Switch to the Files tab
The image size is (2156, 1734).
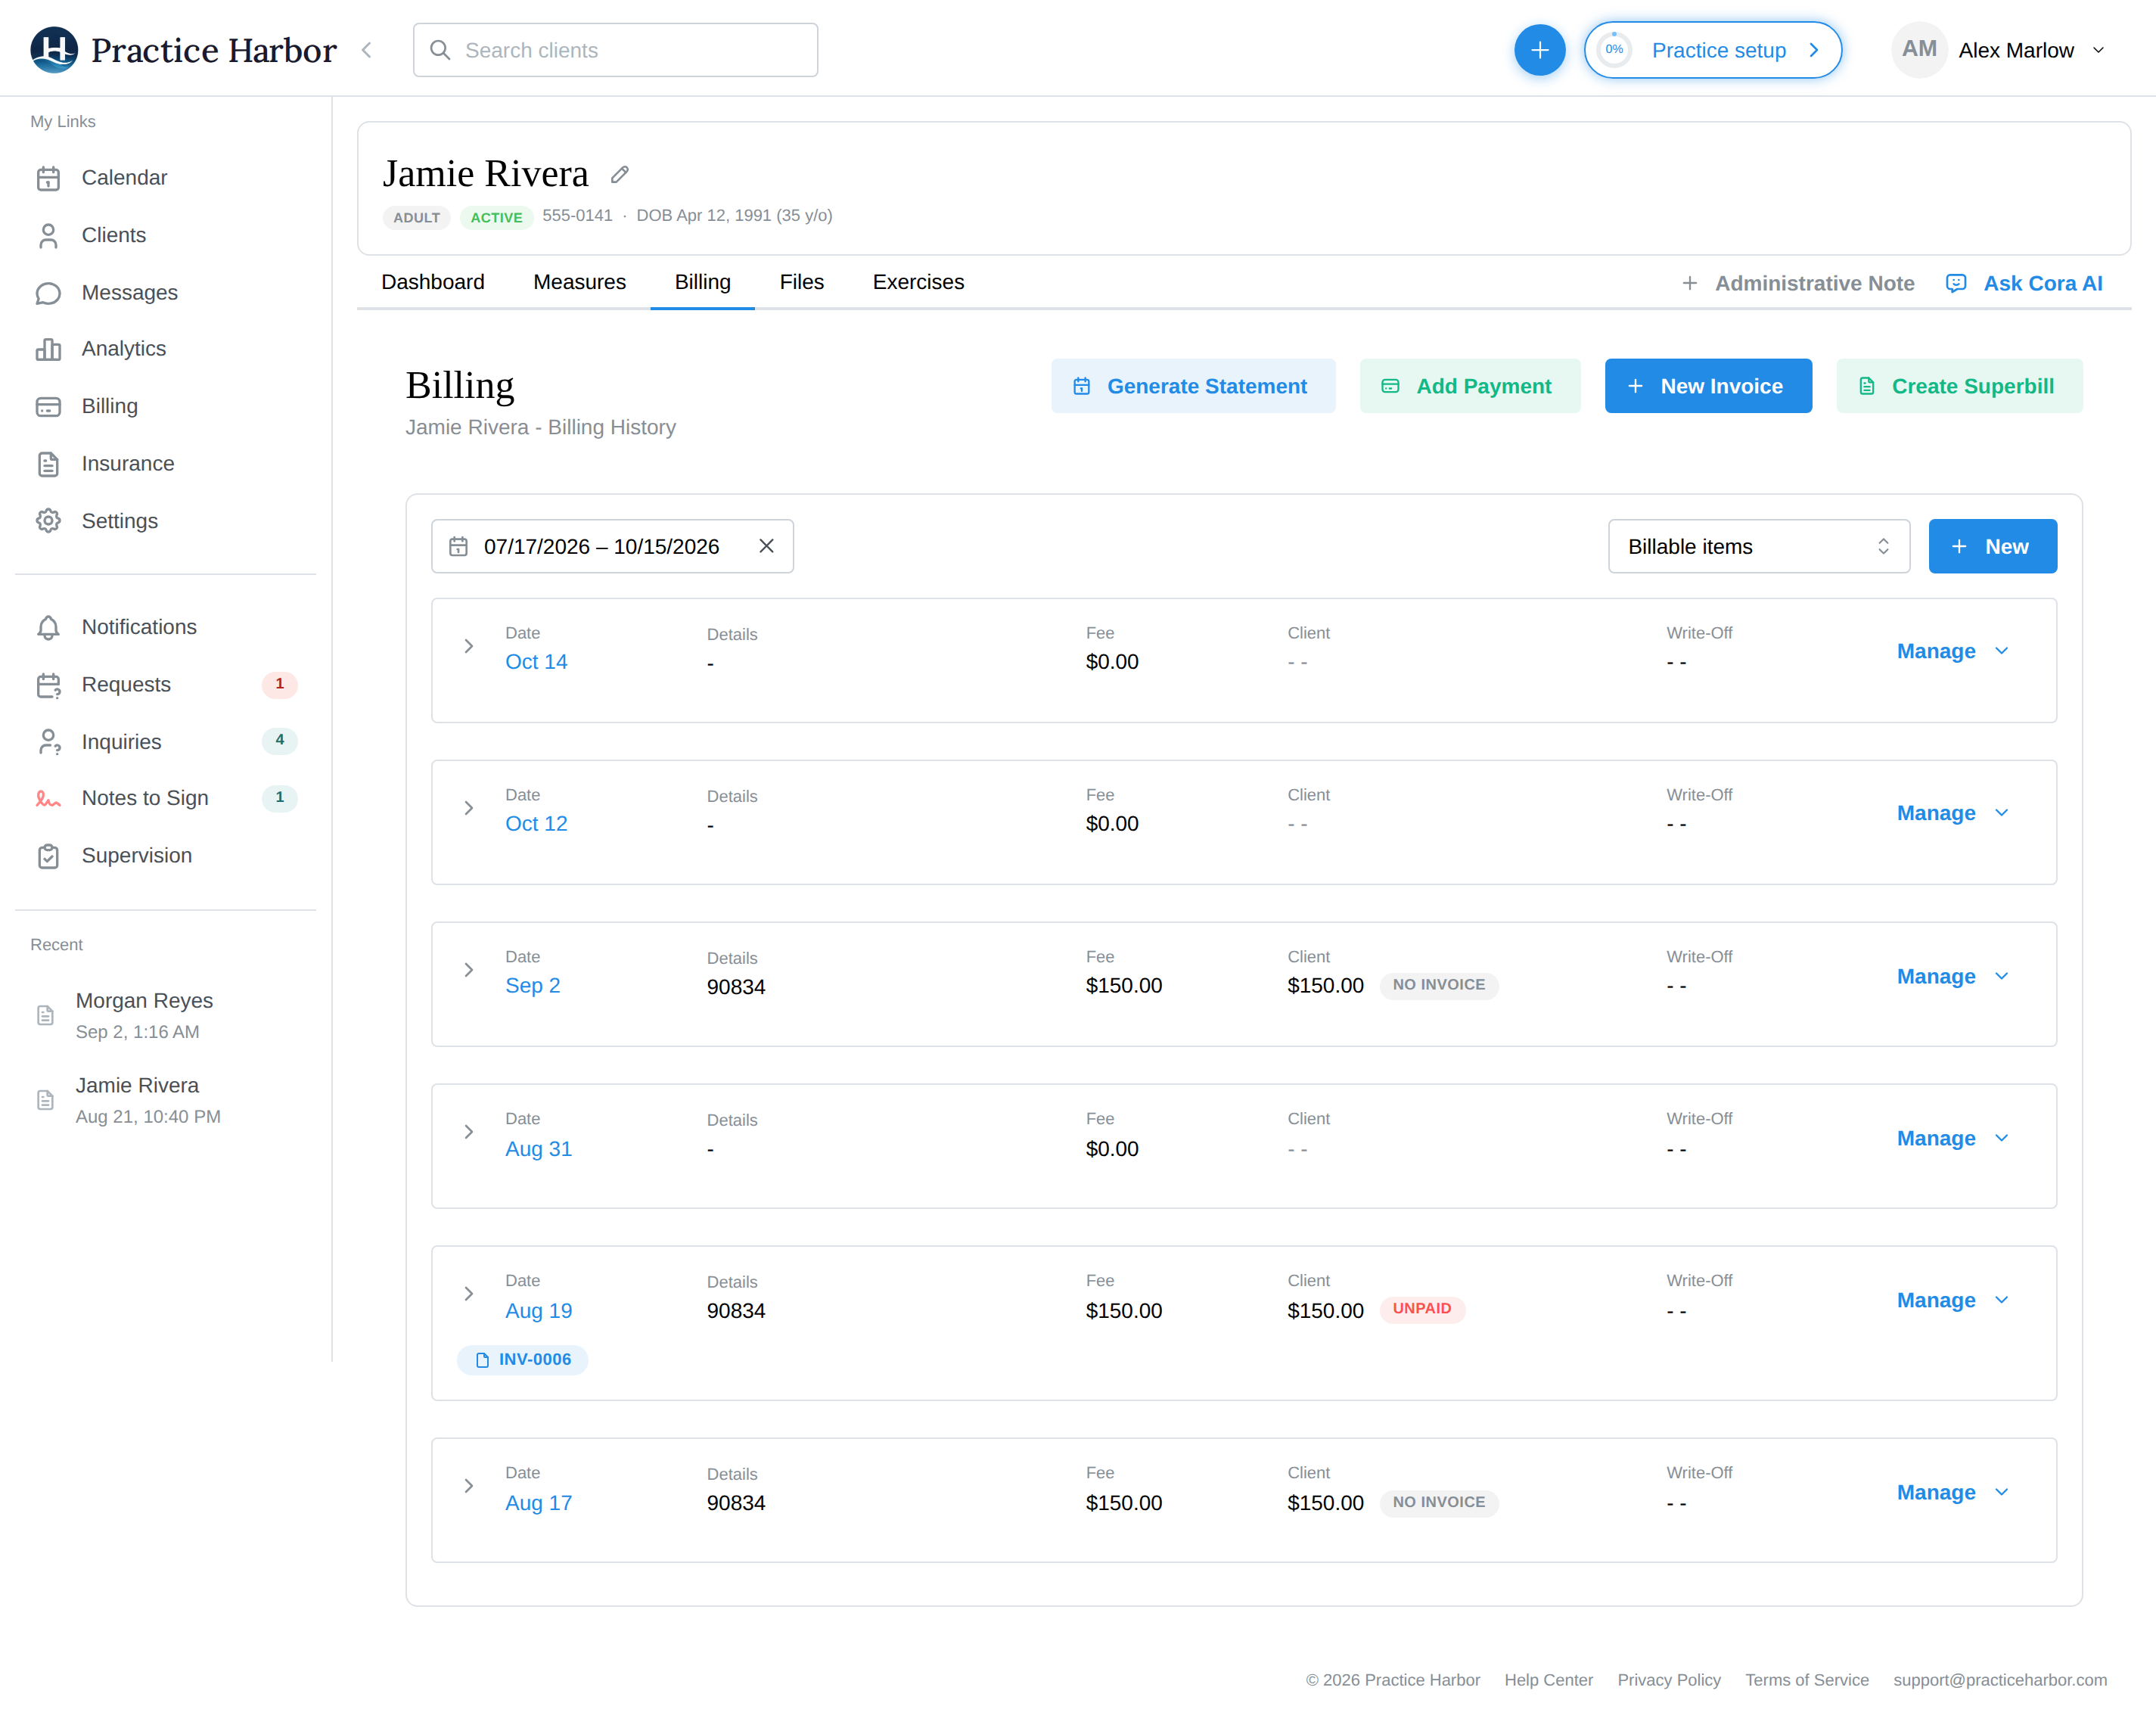click(801, 282)
